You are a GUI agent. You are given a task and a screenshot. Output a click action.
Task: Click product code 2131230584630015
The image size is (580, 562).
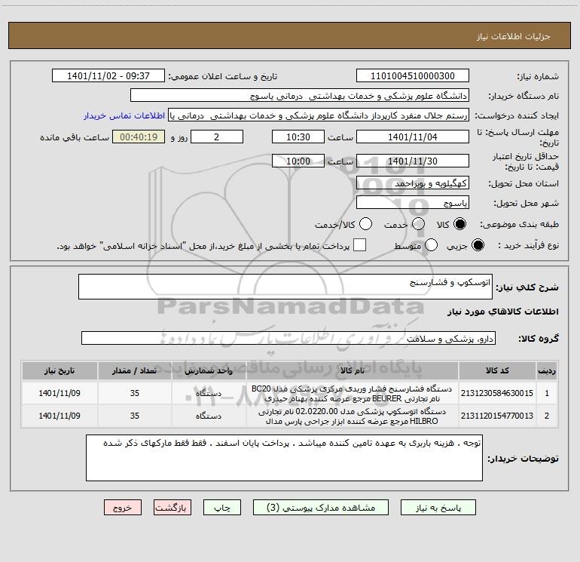[x=497, y=393]
